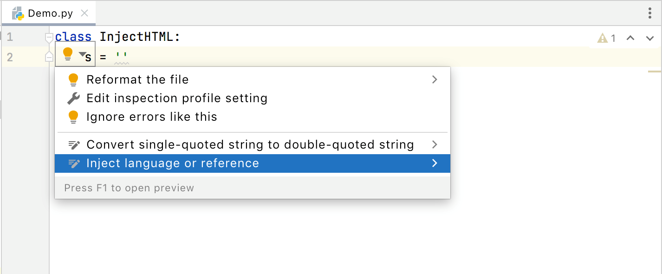Choose Edit inspection profile setting from the menu
This screenshot has width=662, height=274.
pos(177,98)
